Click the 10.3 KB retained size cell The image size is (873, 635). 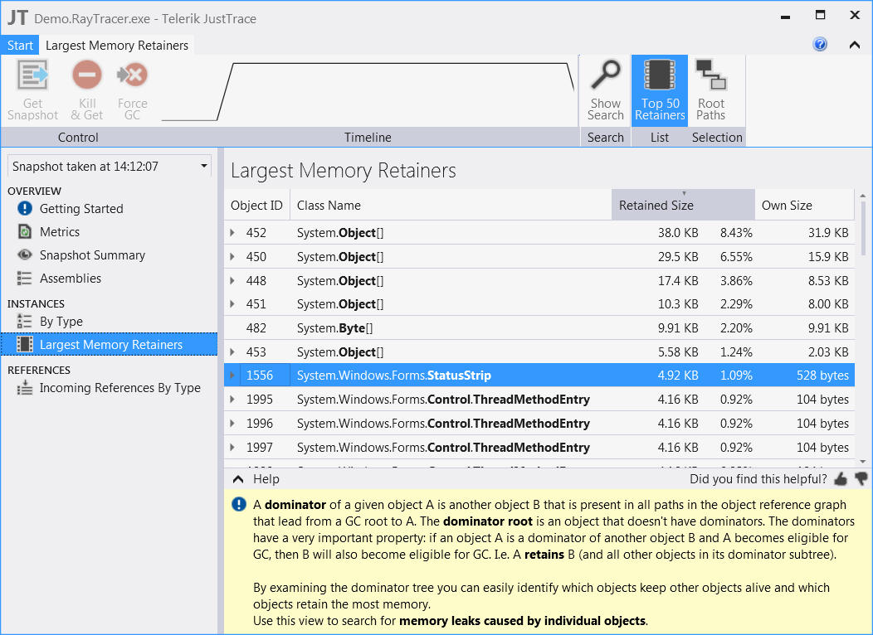coord(678,304)
